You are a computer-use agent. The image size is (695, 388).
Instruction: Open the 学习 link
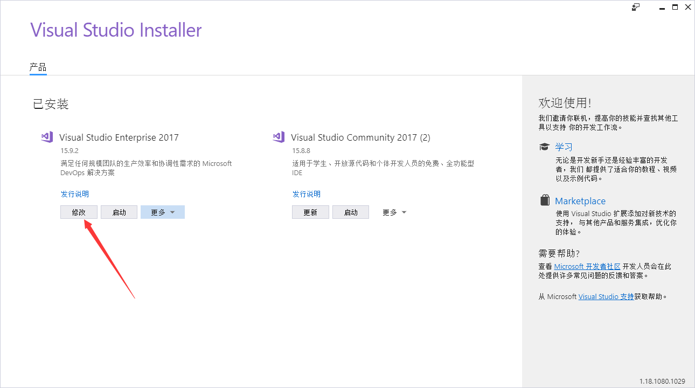click(564, 147)
